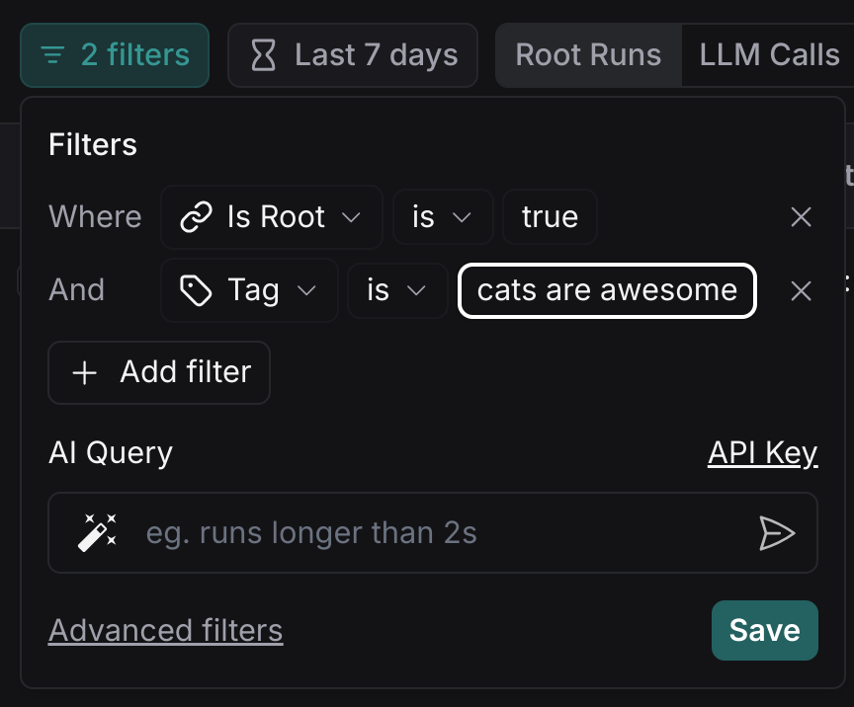Open the Tag field dropdown chevron
Viewport: 854px width, 707px height.
[x=306, y=290]
